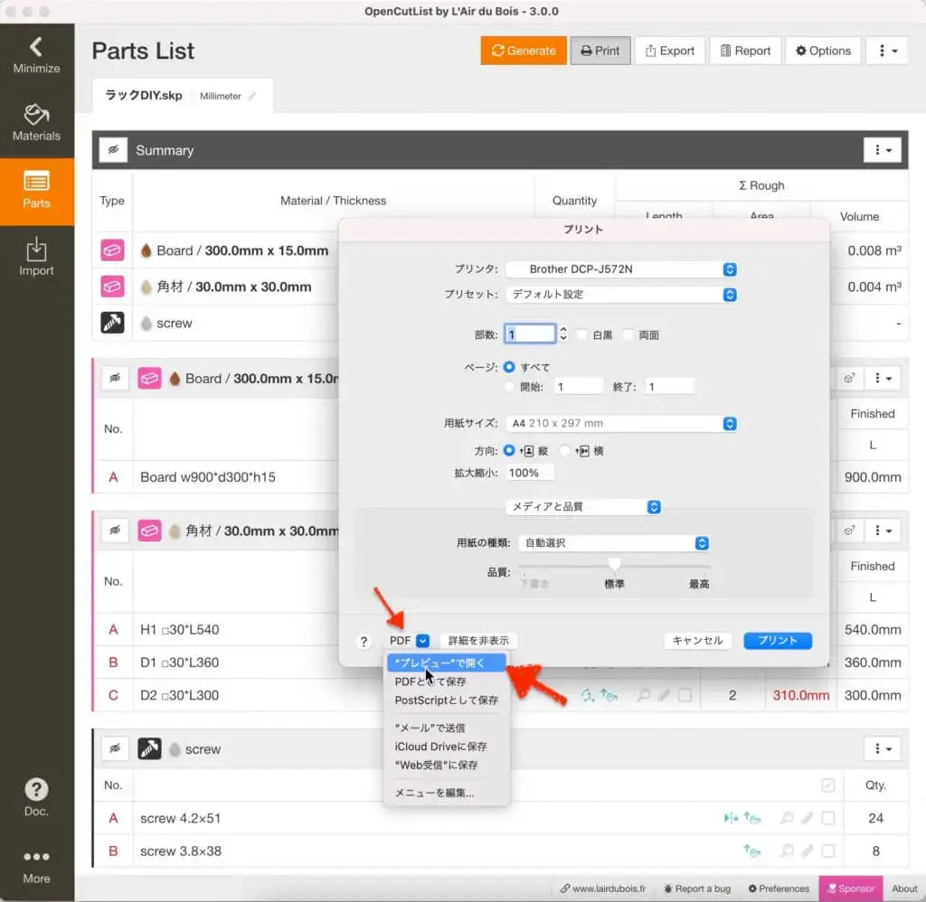926x902 pixels.
Task: Click the gray screw material color drop in Summary
Action: (x=146, y=323)
